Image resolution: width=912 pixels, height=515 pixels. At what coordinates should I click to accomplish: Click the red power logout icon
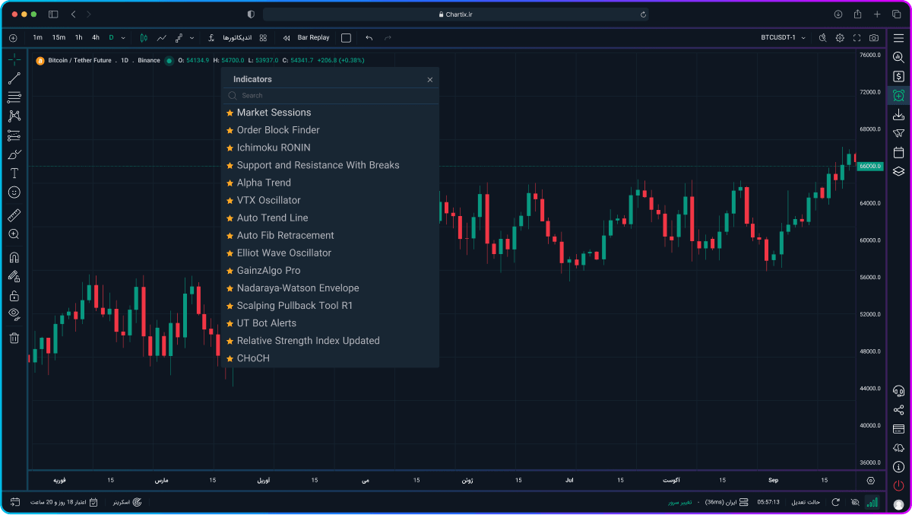click(898, 485)
